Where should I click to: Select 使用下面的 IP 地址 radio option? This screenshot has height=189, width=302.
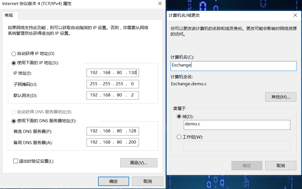[x=14, y=63]
